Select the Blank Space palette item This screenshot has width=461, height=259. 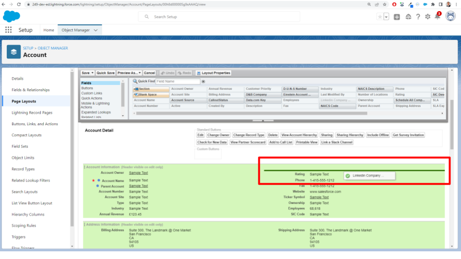pyautogui.click(x=151, y=94)
